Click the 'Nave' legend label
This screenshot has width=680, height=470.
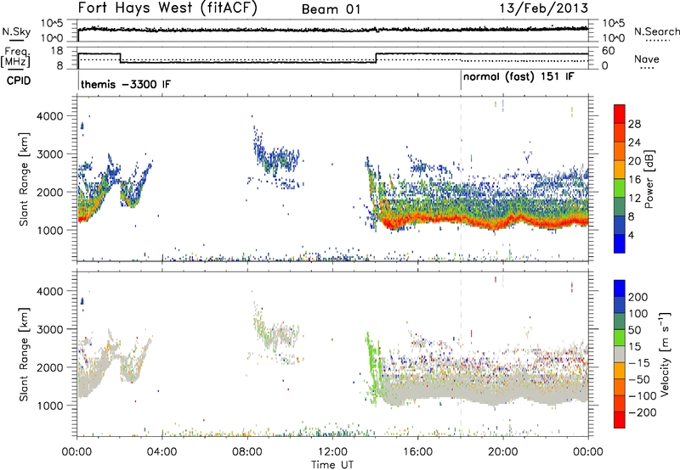(647, 59)
